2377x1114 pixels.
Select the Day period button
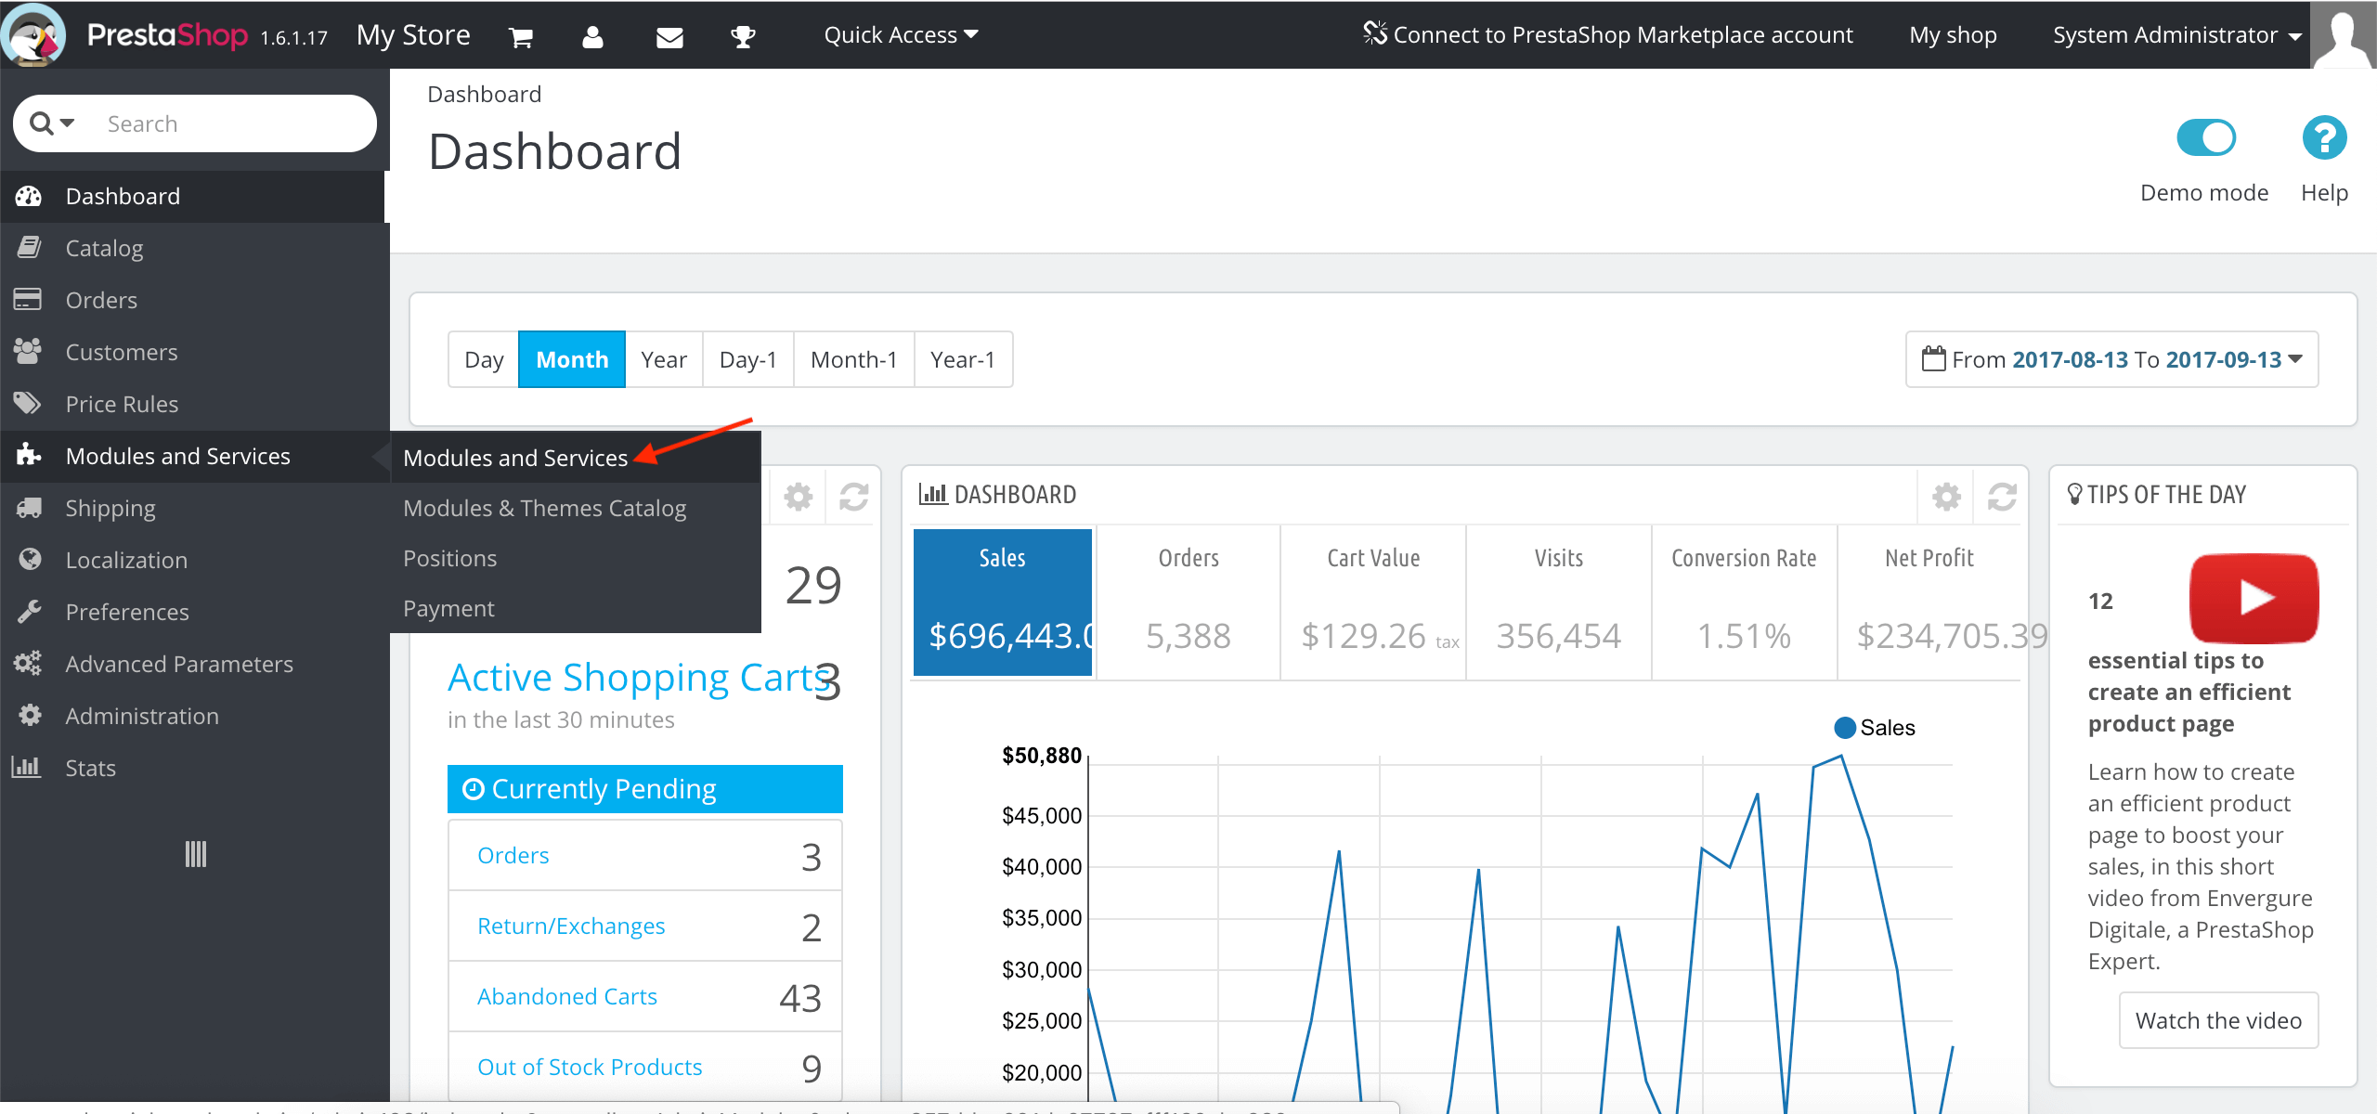coord(484,359)
